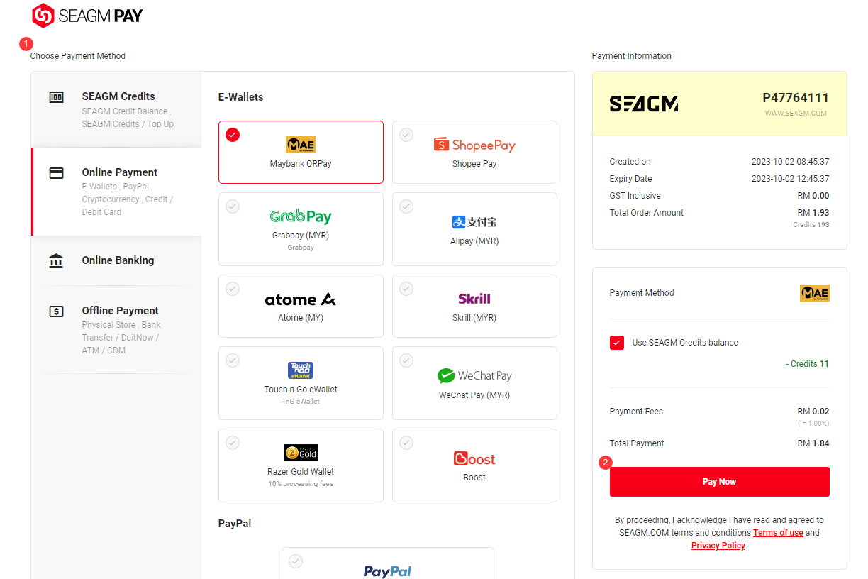The image size is (868, 579).
Task: Switch to the Offline Payment tab
Action: coord(116,329)
